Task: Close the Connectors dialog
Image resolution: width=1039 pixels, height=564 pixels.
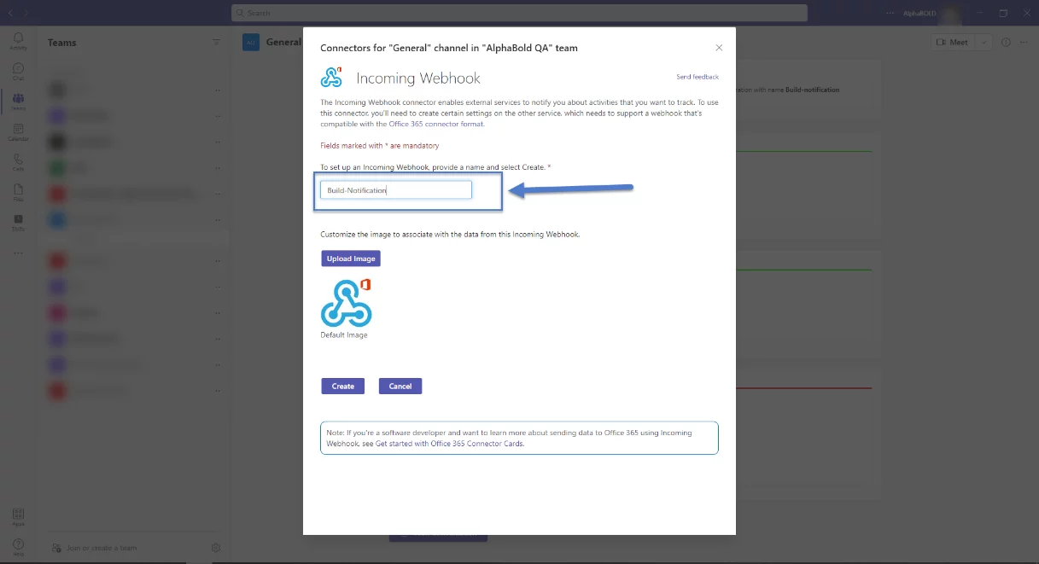Action: (719, 48)
